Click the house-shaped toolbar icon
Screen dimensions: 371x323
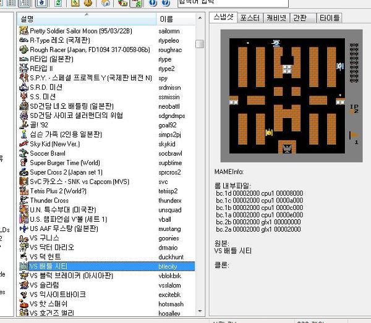[106, 3]
